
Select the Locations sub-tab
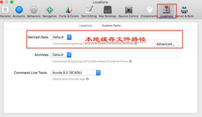86,26
